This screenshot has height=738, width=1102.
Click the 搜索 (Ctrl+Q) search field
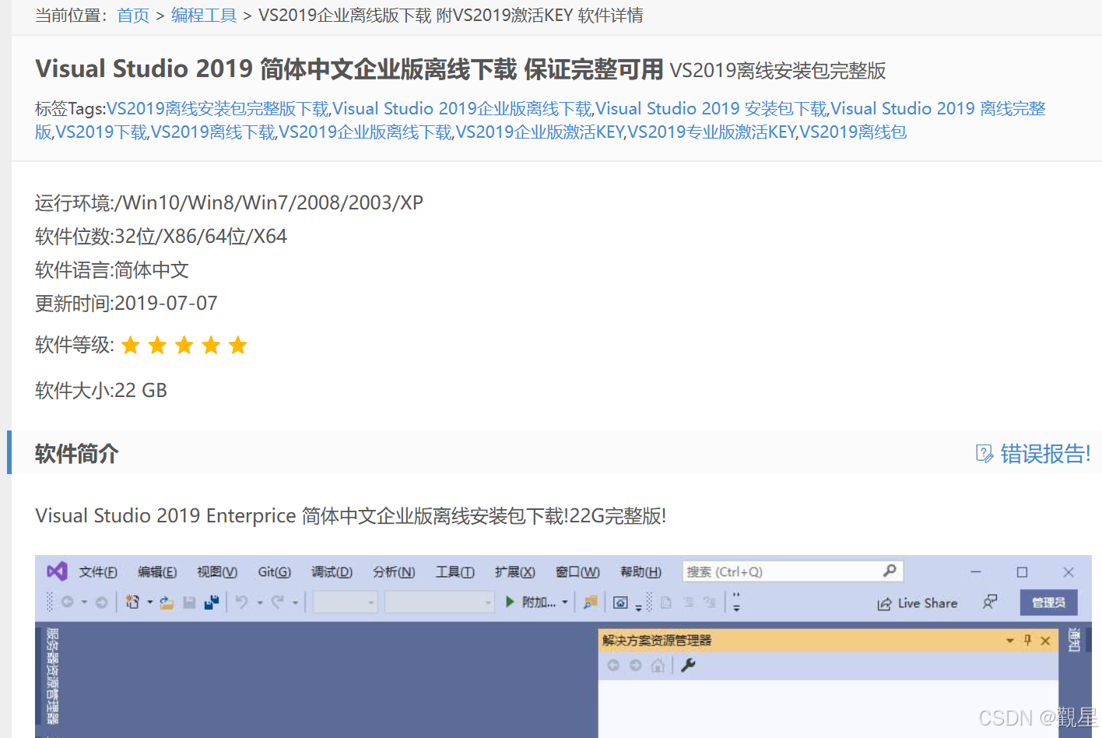[x=792, y=571]
